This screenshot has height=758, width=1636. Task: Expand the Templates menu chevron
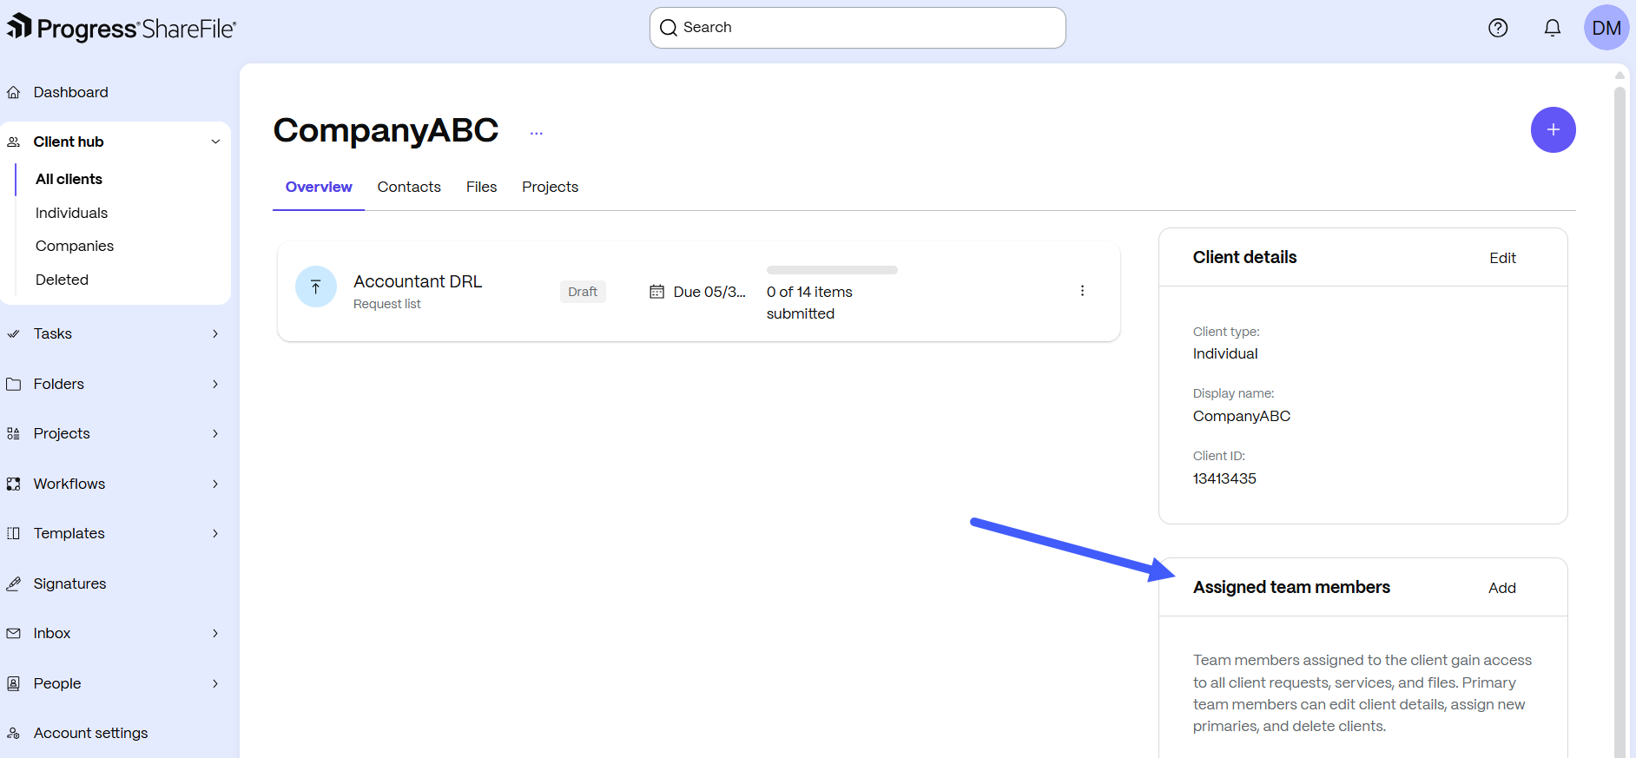[x=215, y=533]
